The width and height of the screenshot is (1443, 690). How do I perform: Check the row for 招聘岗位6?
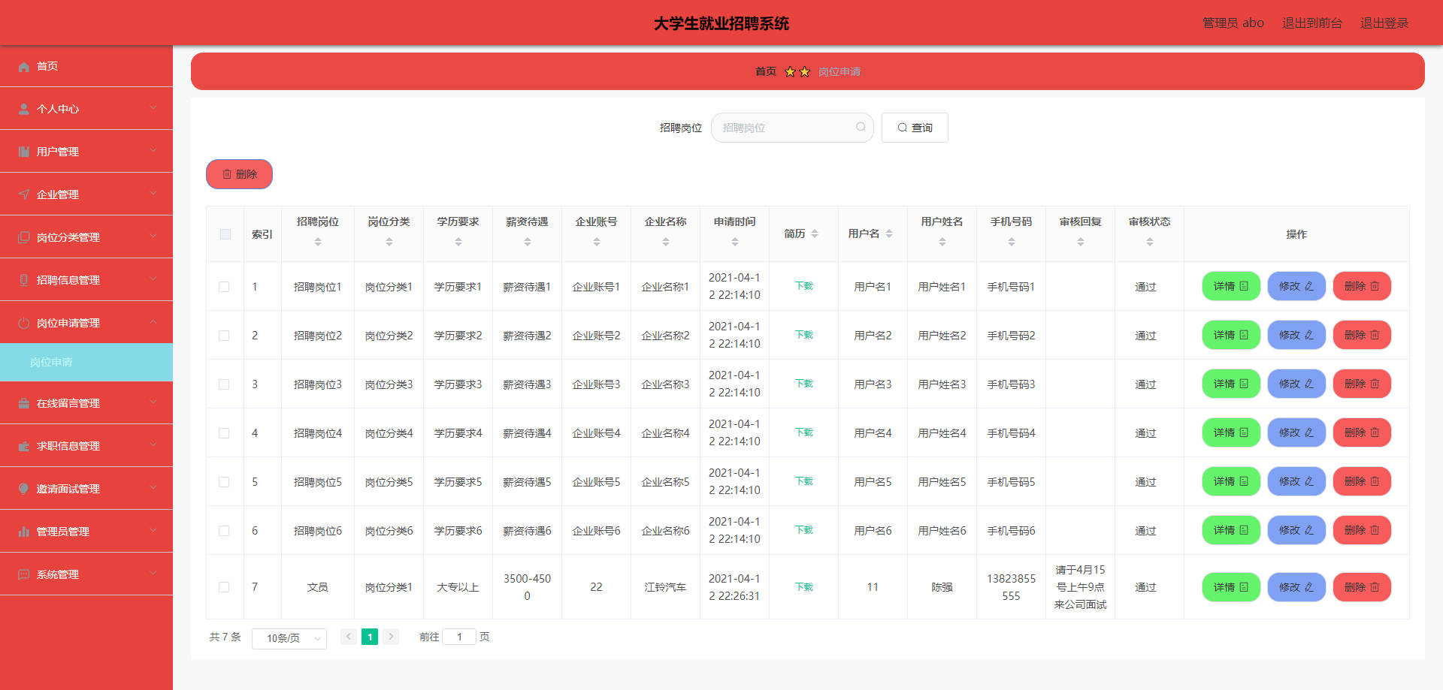tap(224, 531)
